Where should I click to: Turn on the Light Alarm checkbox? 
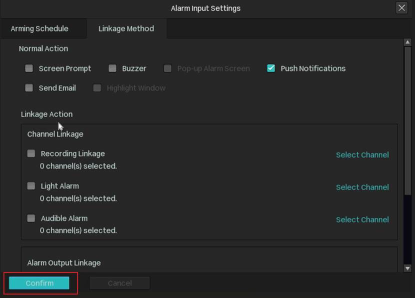(31, 186)
